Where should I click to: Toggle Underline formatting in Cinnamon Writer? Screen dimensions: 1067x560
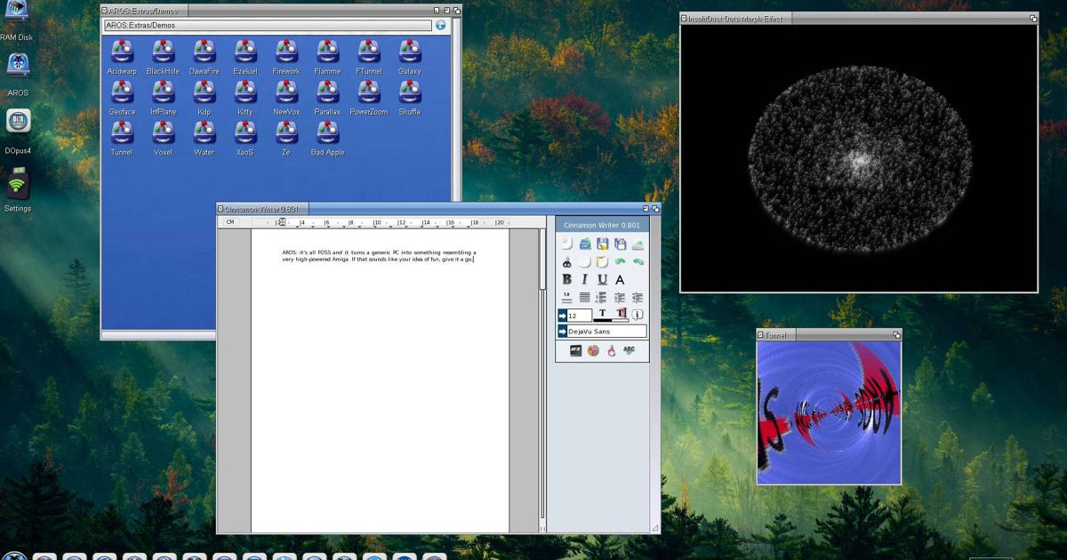602,280
